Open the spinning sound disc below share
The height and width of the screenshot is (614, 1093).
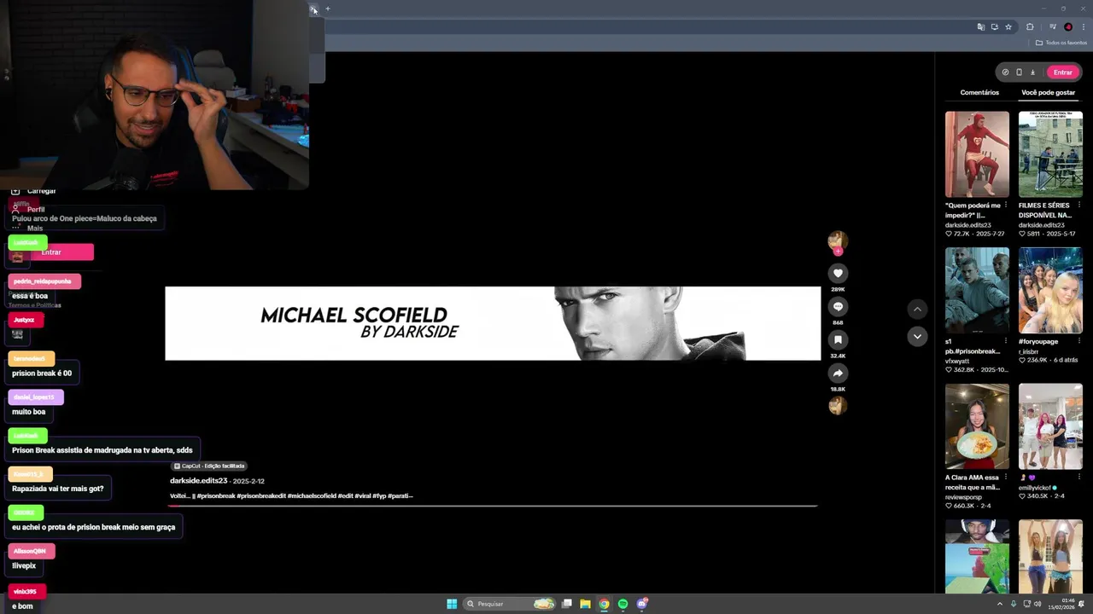838,406
